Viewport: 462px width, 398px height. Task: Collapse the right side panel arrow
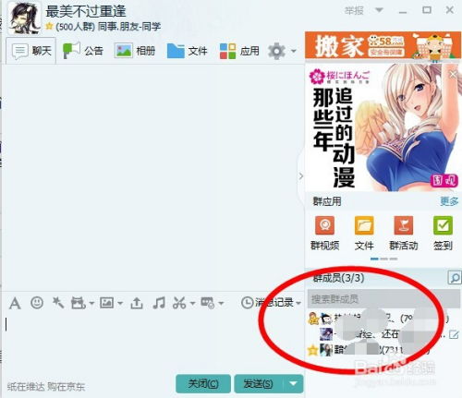tap(301, 176)
